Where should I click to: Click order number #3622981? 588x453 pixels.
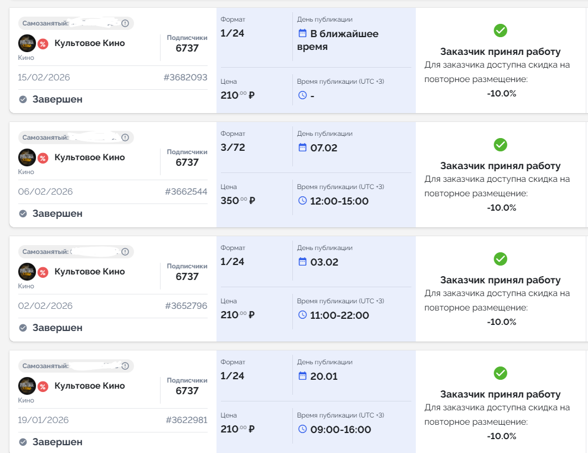point(186,420)
